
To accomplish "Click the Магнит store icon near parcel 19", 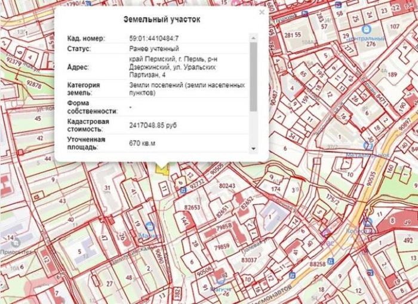I will pyautogui.click(x=150, y=227).
